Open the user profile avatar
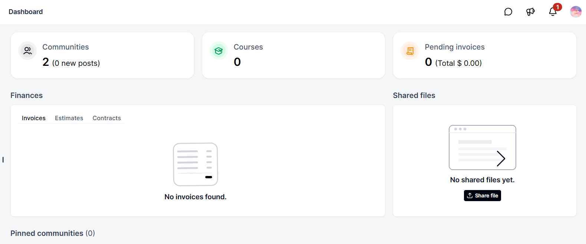Image resolution: width=586 pixels, height=244 pixels. [x=576, y=12]
